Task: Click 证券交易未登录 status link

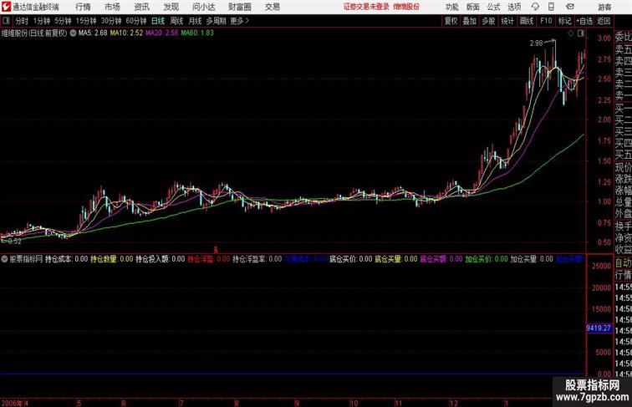Action: 366,7
